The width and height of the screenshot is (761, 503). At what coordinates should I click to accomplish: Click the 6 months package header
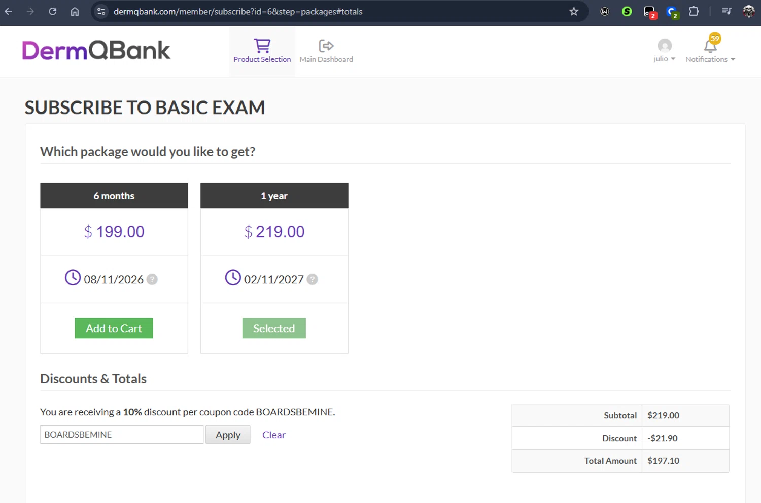(x=114, y=196)
